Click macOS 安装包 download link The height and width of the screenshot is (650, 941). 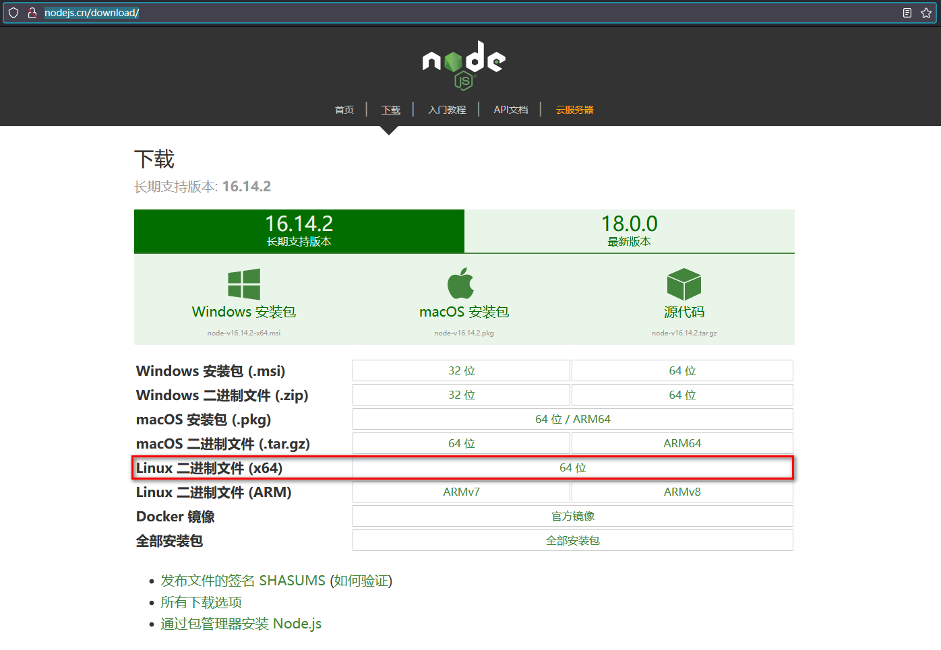pyautogui.click(x=464, y=312)
